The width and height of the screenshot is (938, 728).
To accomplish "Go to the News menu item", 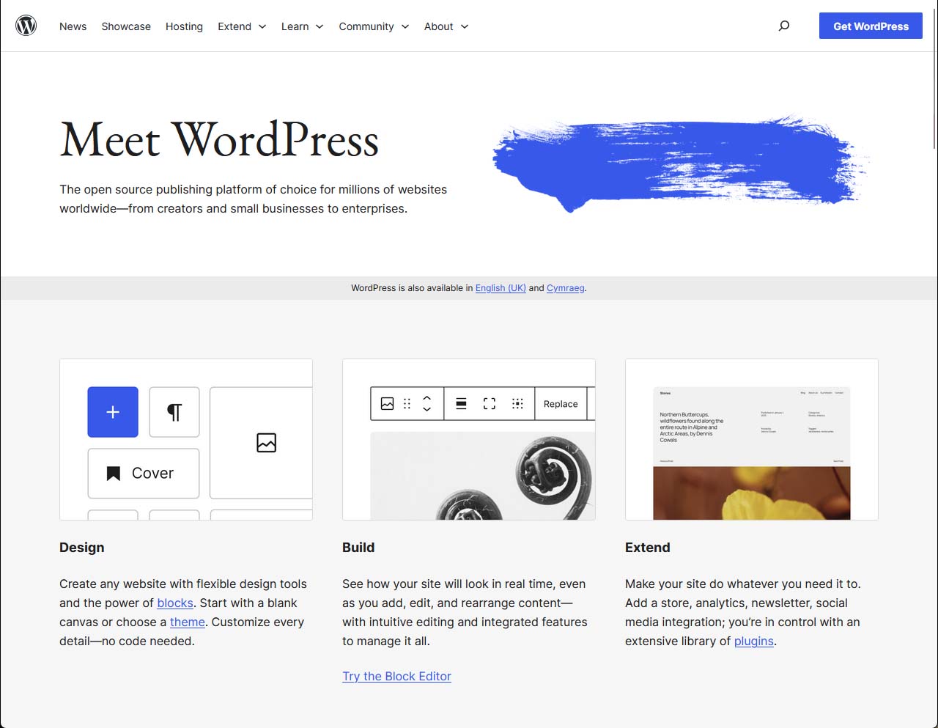I will 73,26.
